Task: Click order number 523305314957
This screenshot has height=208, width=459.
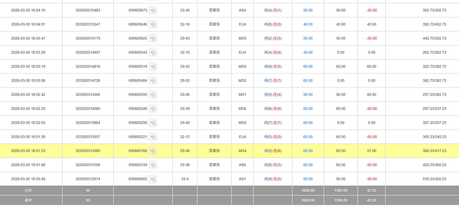Action: point(88,53)
